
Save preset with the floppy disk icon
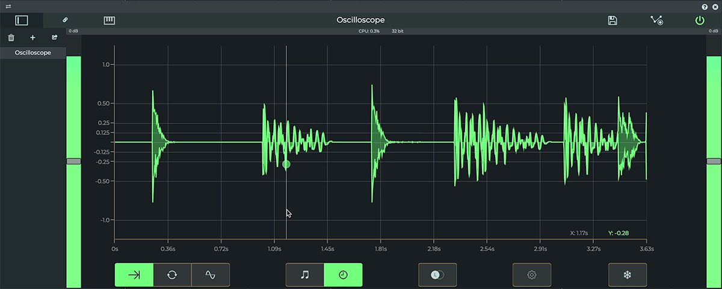click(x=612, y=20)
